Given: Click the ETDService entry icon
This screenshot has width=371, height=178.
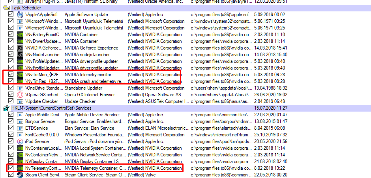Looking at the screenshot, I should [20, 128].
